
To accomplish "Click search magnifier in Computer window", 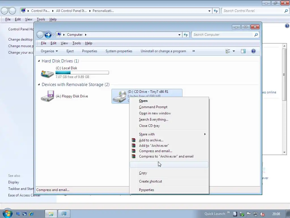I will click(256, 35).
